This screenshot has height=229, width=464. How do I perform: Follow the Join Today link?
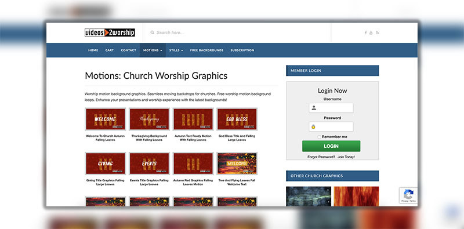[x=346, y=157]
